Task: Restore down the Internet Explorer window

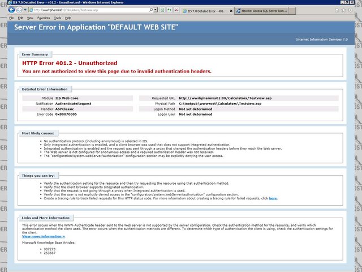Action: point(347,2)
